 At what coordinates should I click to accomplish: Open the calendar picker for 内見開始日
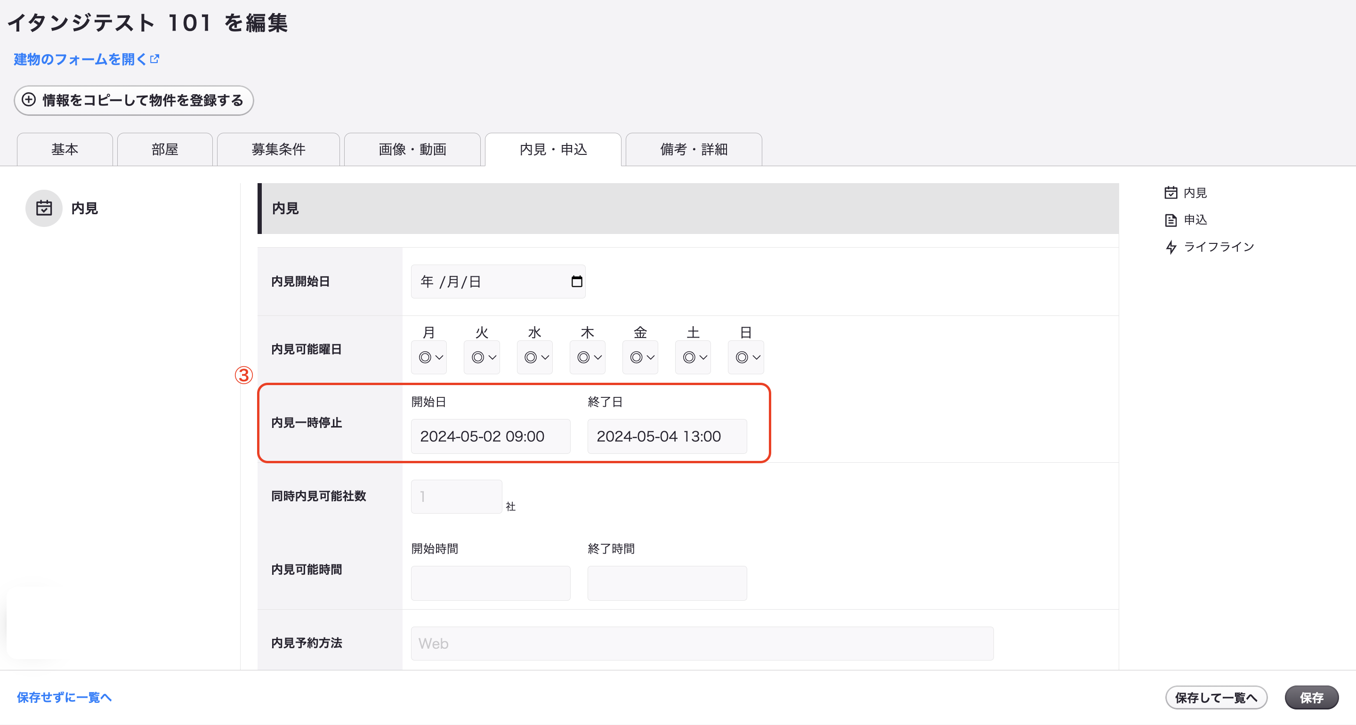click(576, 282)
